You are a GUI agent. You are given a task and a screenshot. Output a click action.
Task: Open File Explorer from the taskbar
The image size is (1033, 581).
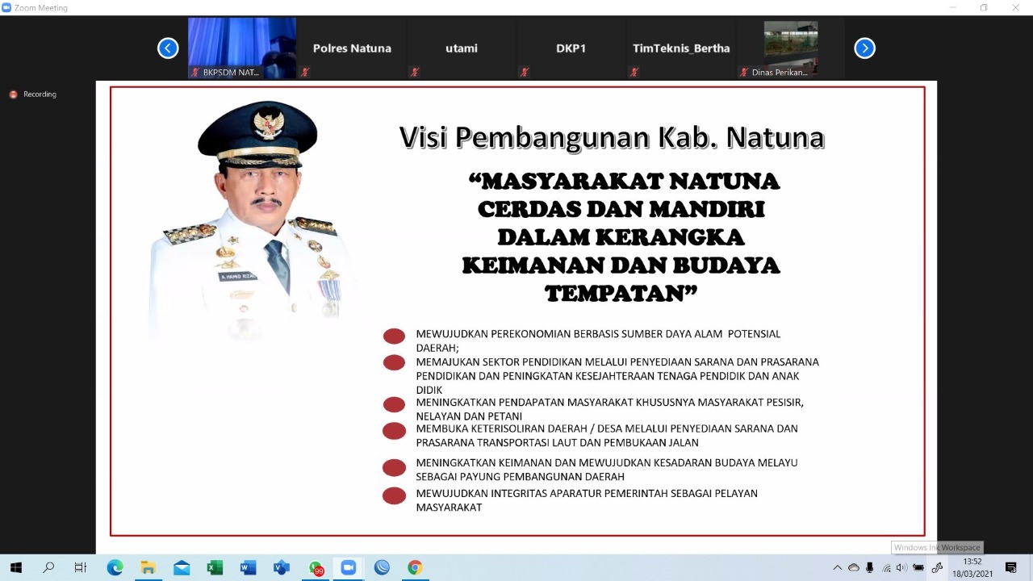(148, 567)
